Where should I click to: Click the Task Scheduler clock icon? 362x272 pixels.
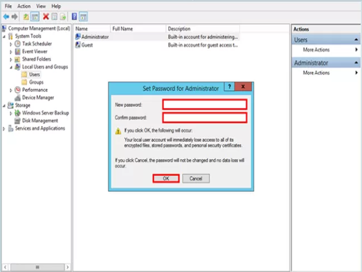tap(18, 44)
